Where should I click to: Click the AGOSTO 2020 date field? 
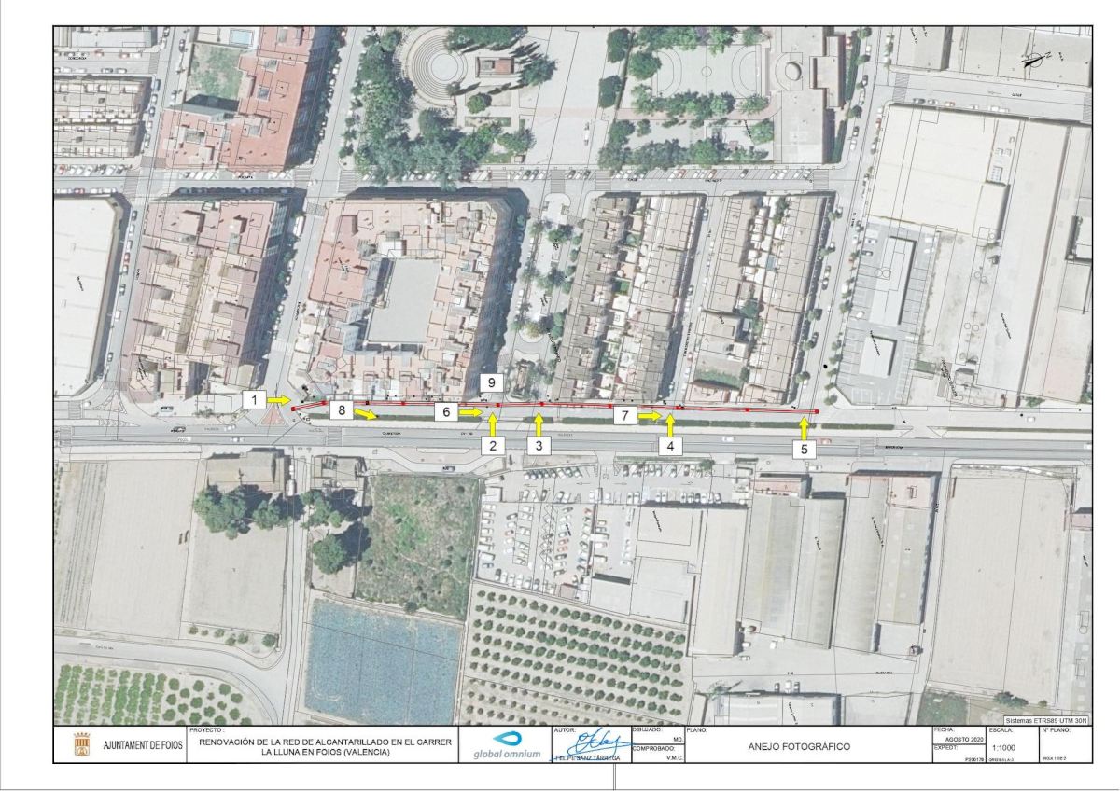click(x=958, y=737)
